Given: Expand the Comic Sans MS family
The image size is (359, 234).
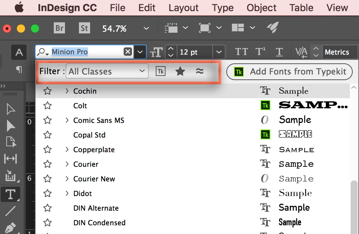Looking at the screenshot, I should tap(67, 120).
